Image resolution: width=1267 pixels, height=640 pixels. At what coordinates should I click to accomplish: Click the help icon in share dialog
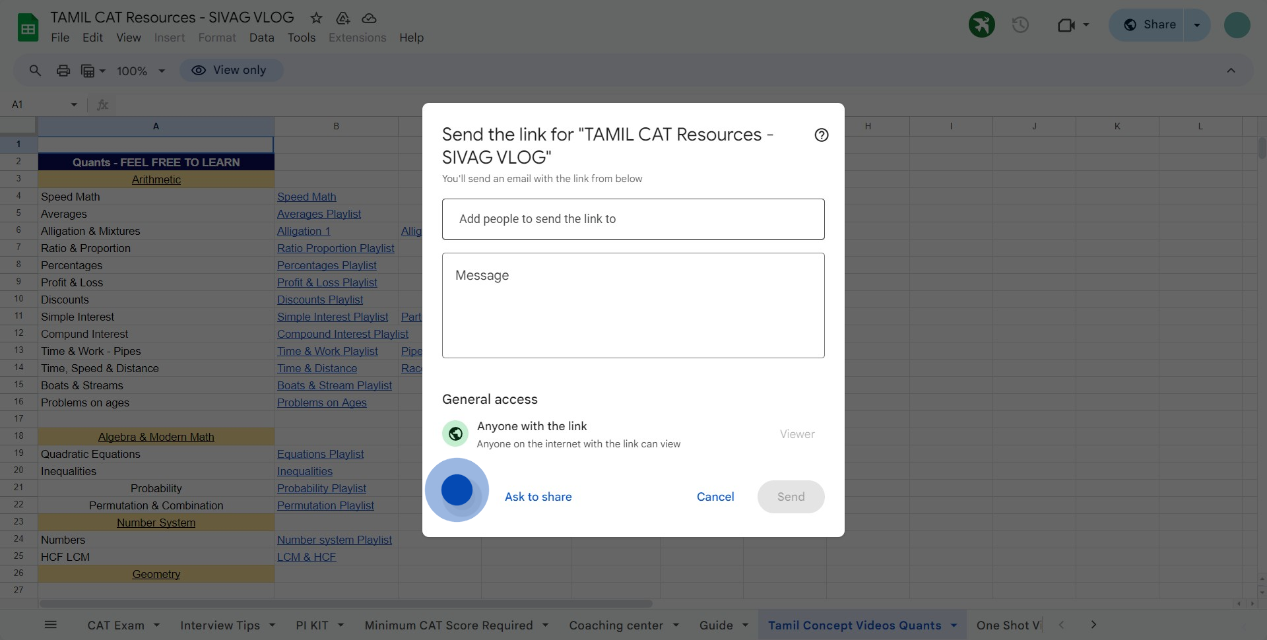point(821,135)
